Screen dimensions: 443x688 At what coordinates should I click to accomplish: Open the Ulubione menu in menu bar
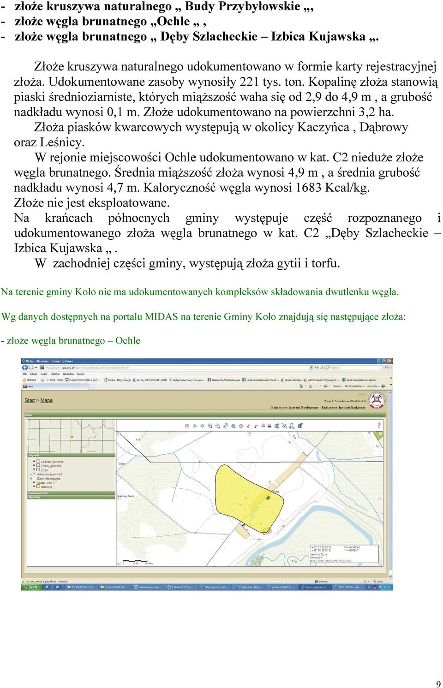[55, 374]
